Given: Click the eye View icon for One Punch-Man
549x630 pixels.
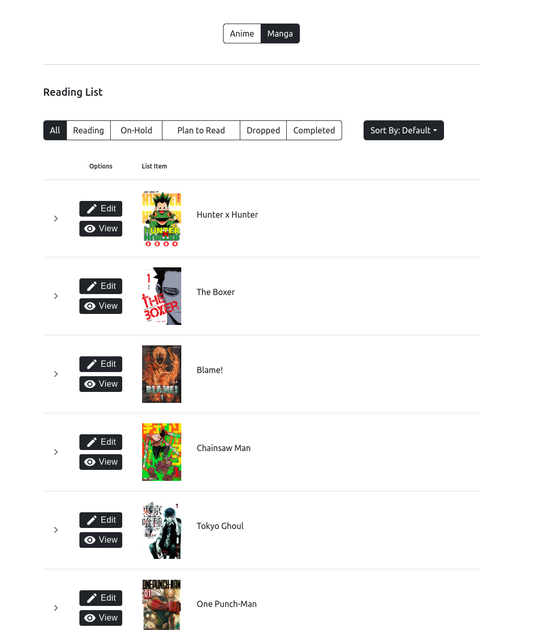Looking at the screenshot, I should [90, 618].
